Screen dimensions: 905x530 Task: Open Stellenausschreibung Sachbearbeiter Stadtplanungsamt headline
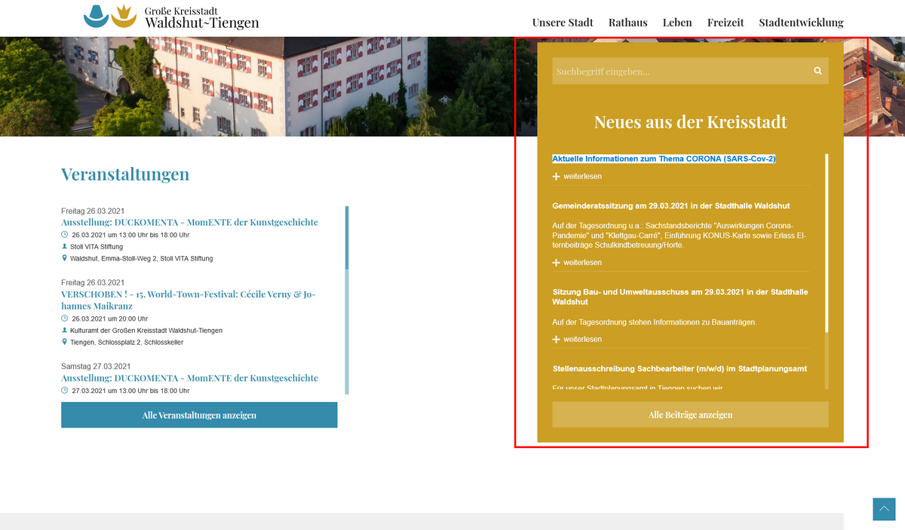tap(680, 369)
